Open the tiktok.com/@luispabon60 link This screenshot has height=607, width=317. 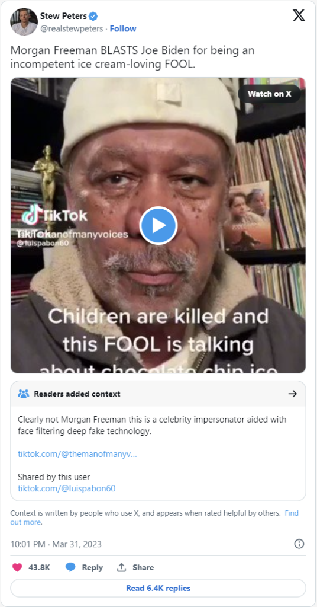pyautogui.click(x=66, y=488)
